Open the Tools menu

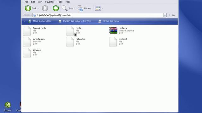coord(60,2)
